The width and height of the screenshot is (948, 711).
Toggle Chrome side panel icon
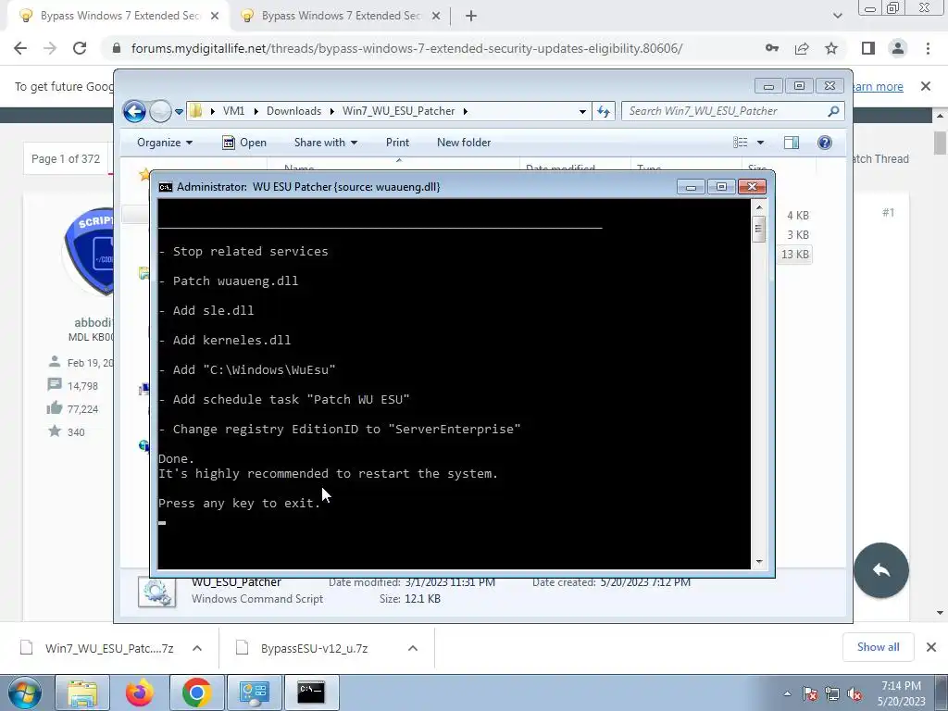[x=868, y=48]
